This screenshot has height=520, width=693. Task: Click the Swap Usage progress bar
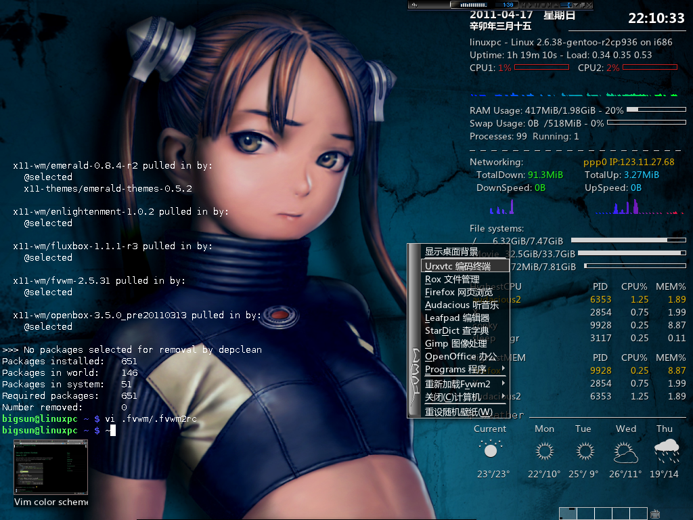click(x=646, y=123)
